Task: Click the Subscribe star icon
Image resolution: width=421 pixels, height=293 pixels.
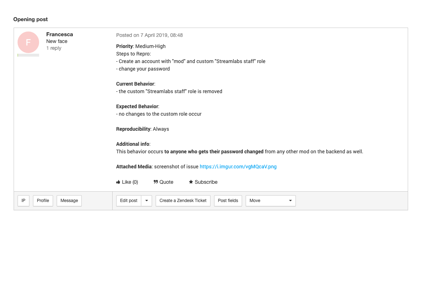Action: [x=191, y=182]
